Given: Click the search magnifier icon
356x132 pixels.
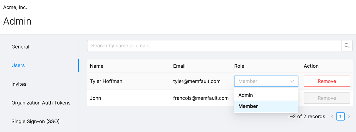Looking at the screenshot, I should (347, 46).
